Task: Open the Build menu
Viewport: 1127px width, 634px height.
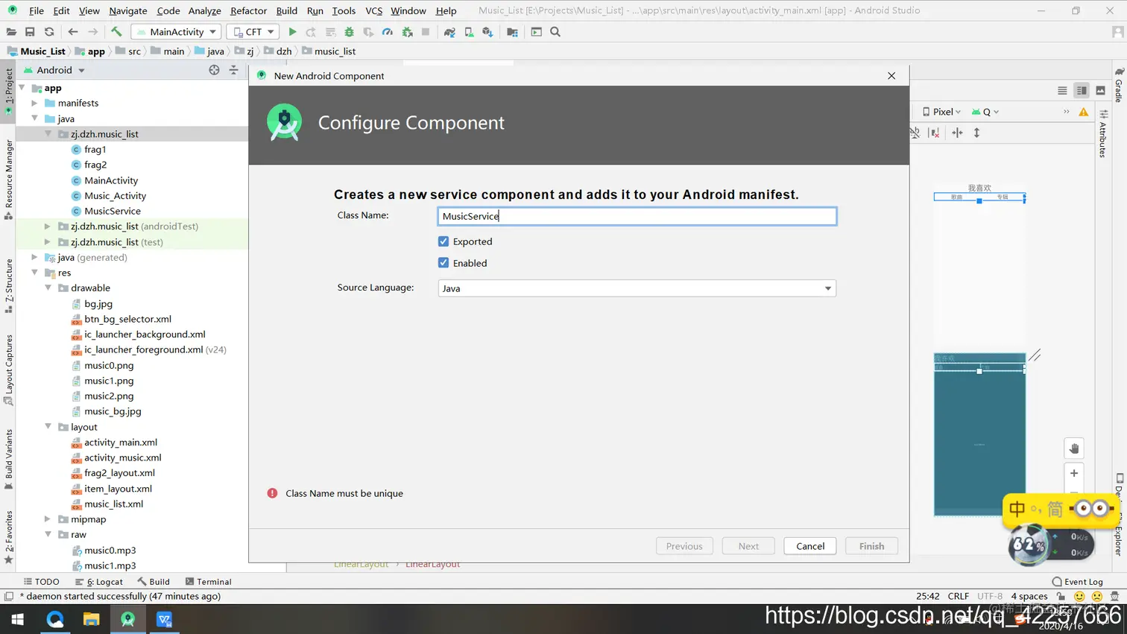Action: coord(286,10)
